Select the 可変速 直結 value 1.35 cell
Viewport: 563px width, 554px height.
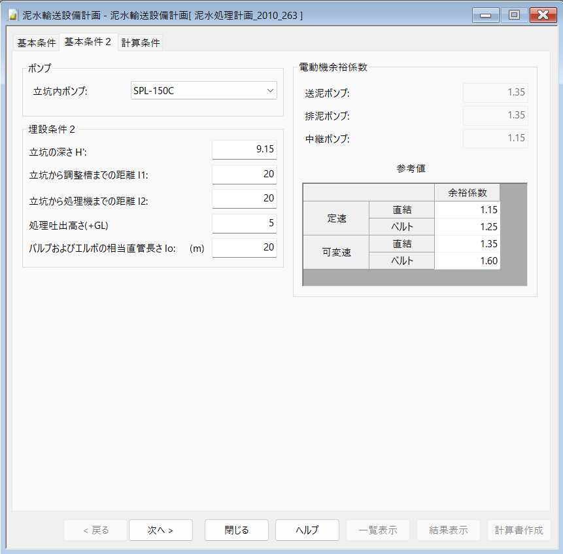(467, 244)
